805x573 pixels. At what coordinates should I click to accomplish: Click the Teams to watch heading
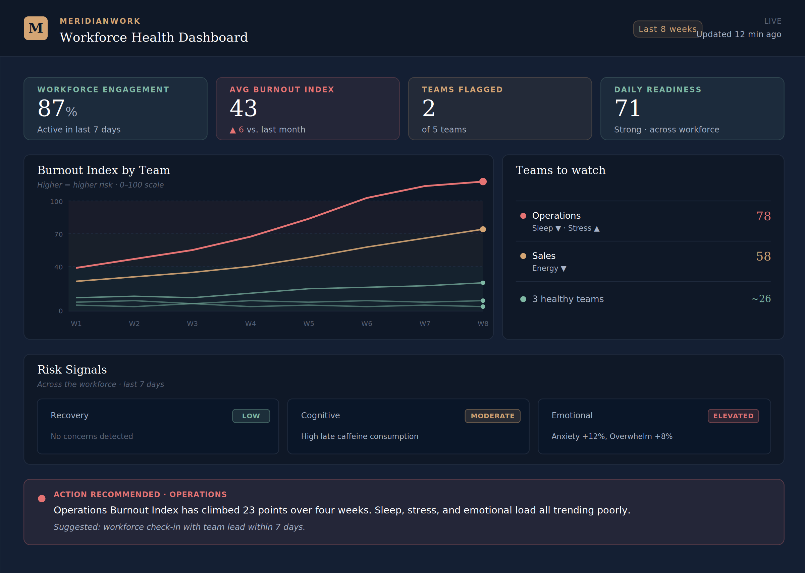click(560, 170)
